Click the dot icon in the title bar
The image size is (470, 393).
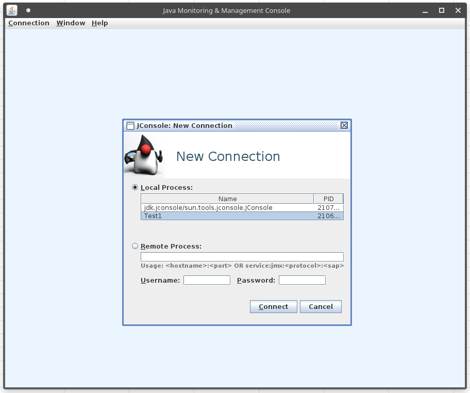(x=28, y=10)
